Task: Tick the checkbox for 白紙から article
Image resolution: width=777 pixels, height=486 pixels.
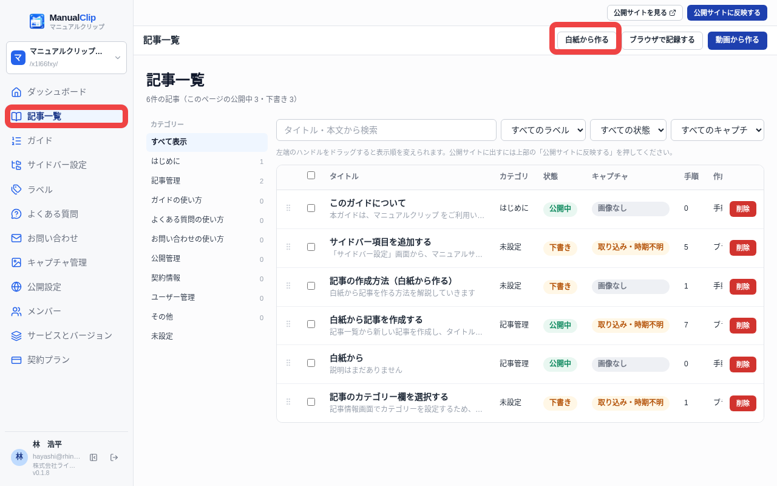Action: [x=311, y=363]
